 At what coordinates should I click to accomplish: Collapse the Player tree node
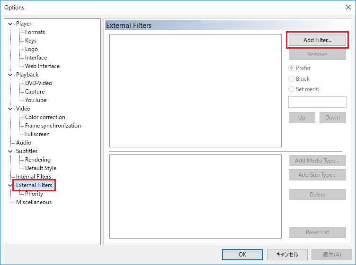[10, 24]
